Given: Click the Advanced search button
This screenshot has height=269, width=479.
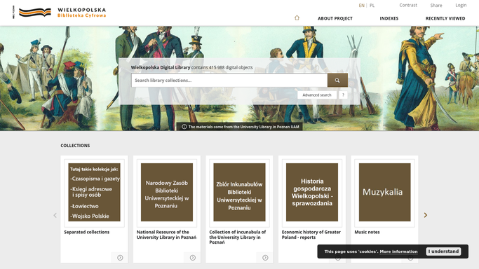Looking at the screenshot, I should (x=317, y=95).
